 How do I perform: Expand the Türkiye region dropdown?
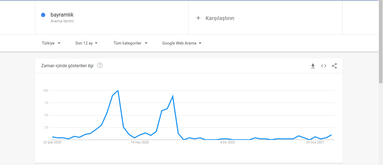point(51,43)
